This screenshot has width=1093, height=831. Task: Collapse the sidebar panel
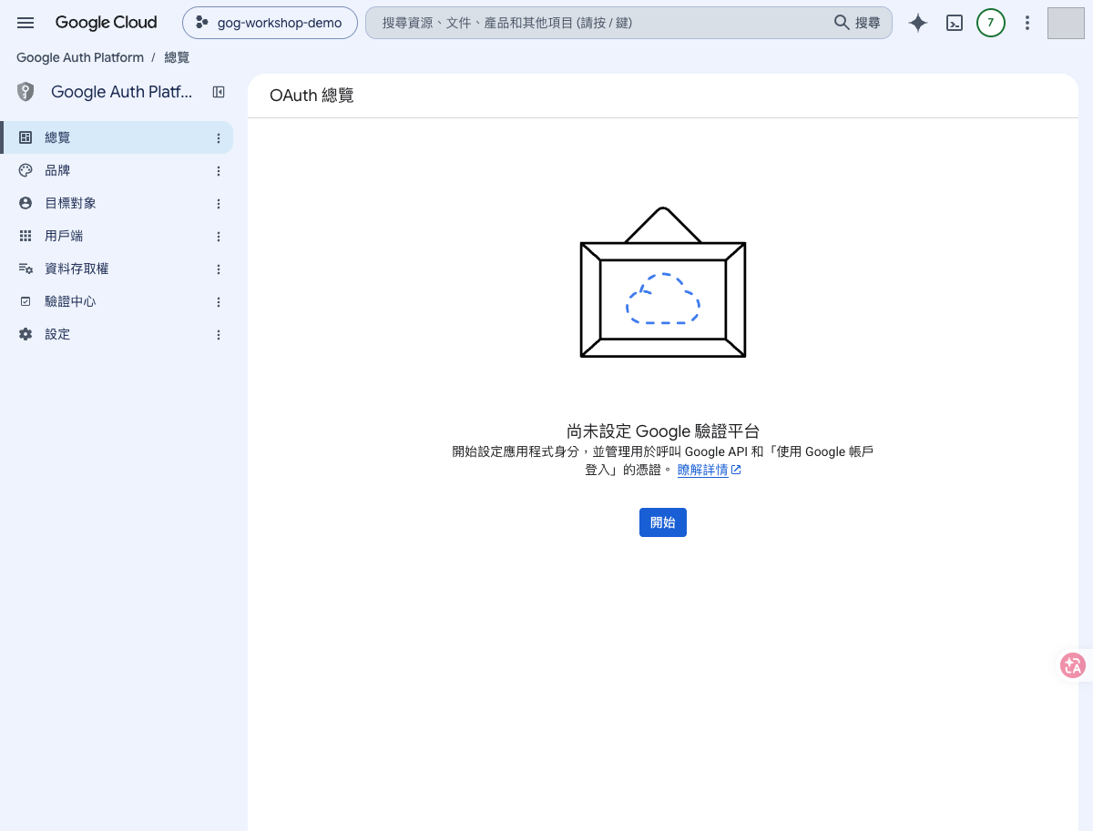point(219,92)
